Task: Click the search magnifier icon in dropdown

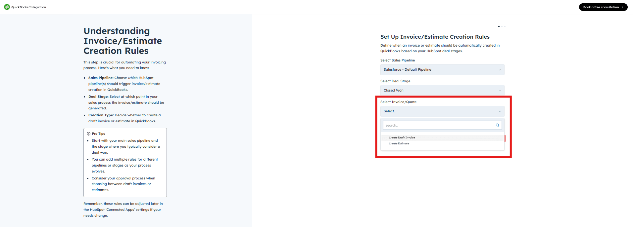Action: click(x=497, y=125)
